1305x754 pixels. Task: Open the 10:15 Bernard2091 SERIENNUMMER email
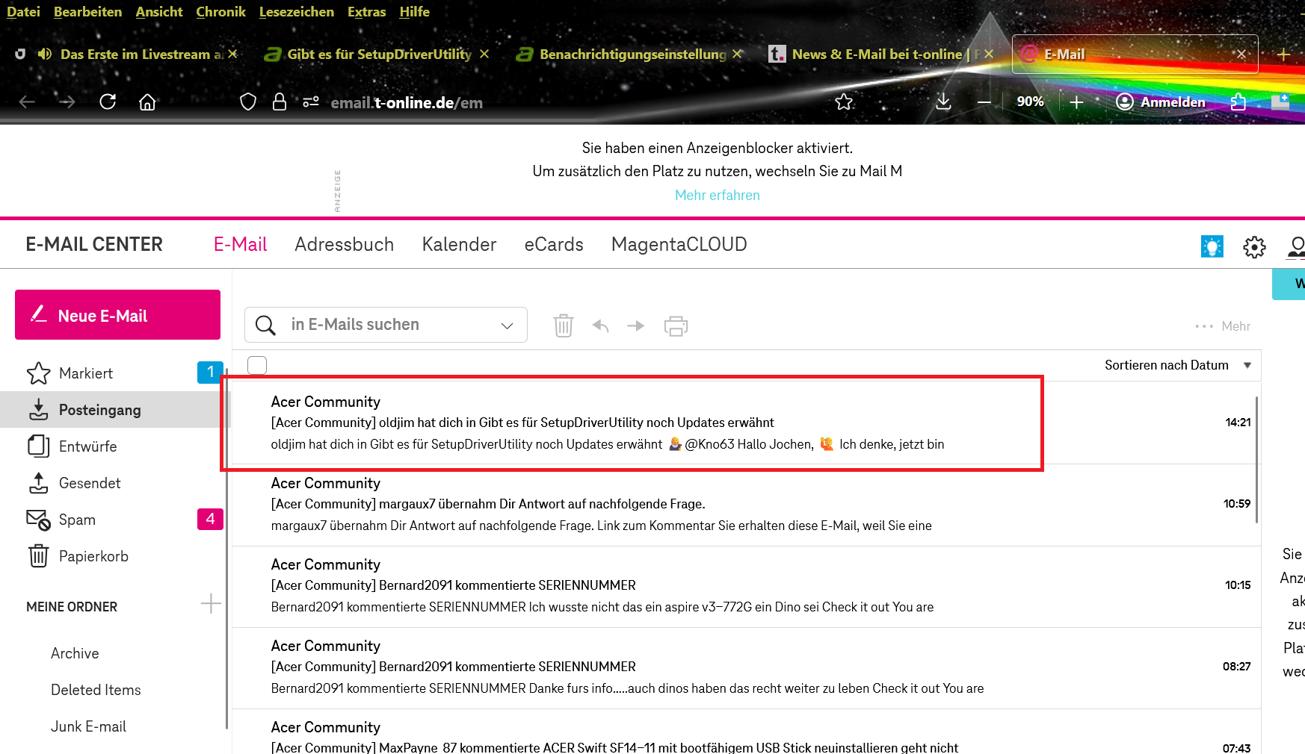747,586
